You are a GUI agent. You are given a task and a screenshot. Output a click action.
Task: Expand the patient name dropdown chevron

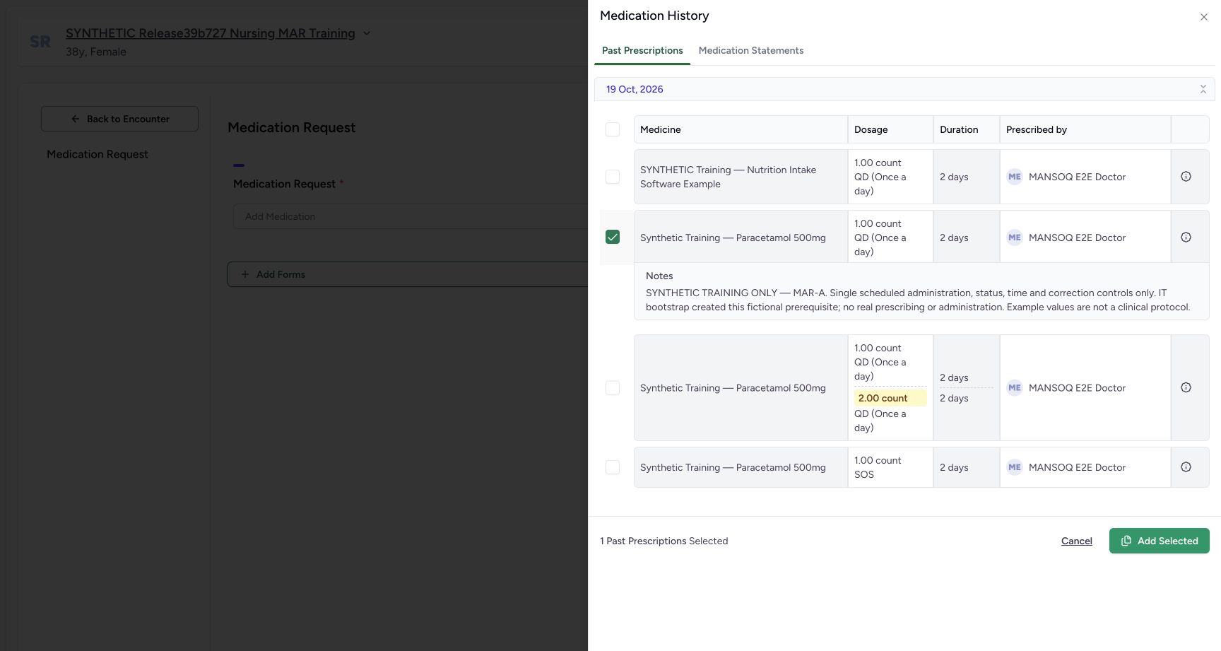tap(367, 33)
